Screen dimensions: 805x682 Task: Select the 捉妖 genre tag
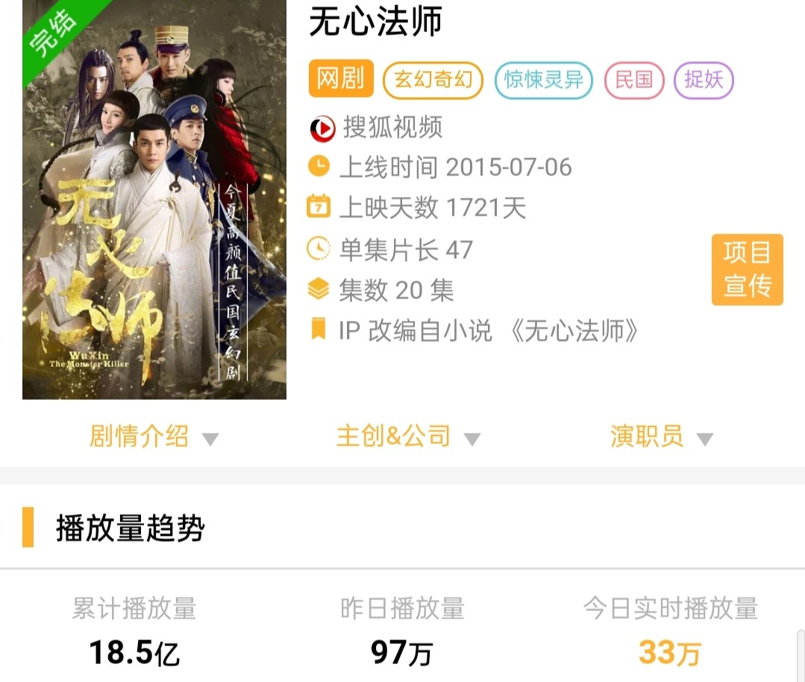[x=704, y=80]
